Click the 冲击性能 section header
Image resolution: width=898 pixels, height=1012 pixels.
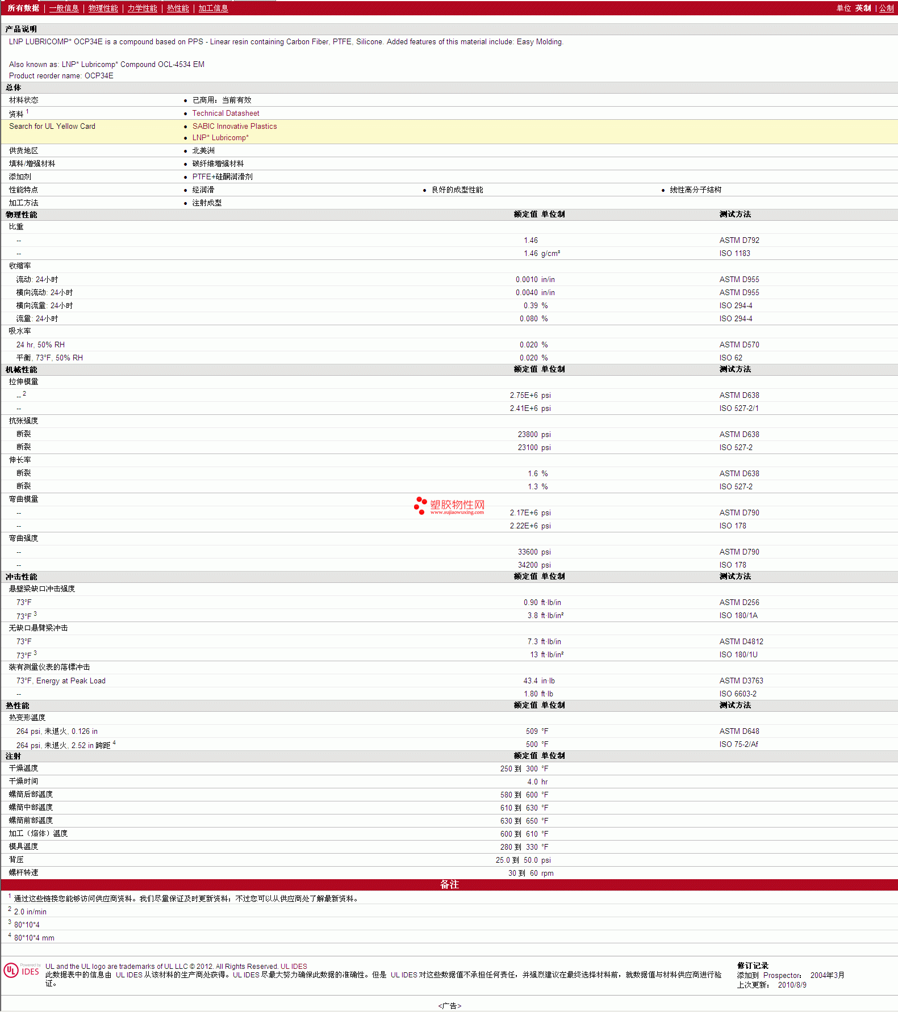[x=21, y=577]
